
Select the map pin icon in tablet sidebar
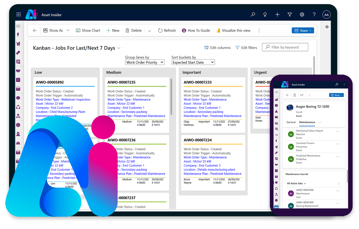(18, 134)
